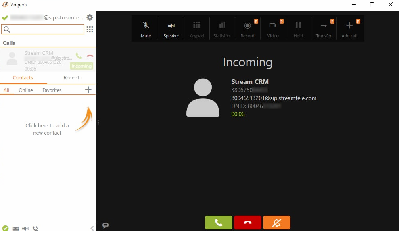Add a new contact with the plus icon
The height and width of the screenshot is (231, 399).
[x=88, y=89]
